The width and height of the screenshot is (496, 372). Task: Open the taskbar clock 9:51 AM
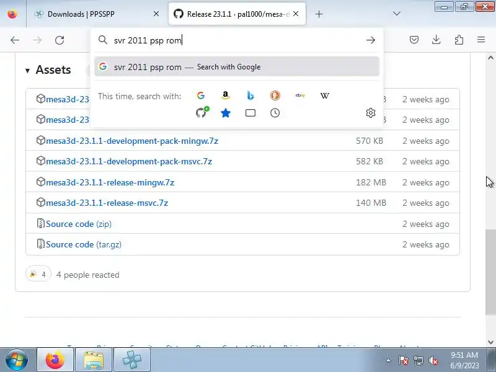coord(464,360)
